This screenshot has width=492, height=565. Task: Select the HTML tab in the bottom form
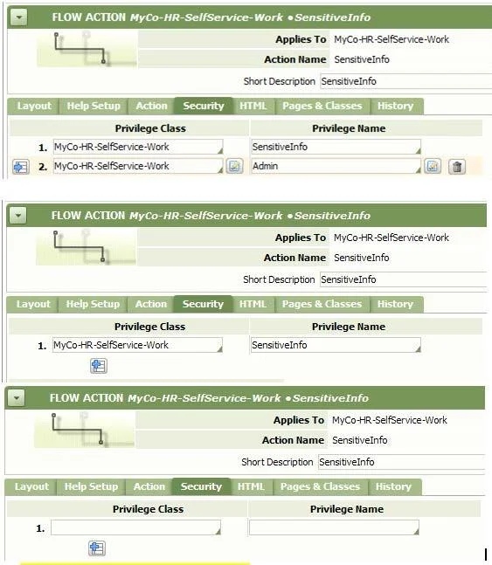click(x=251, y=486)
